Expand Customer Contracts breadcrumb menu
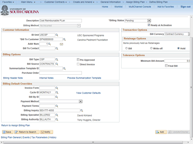 [x=55, y=2]
